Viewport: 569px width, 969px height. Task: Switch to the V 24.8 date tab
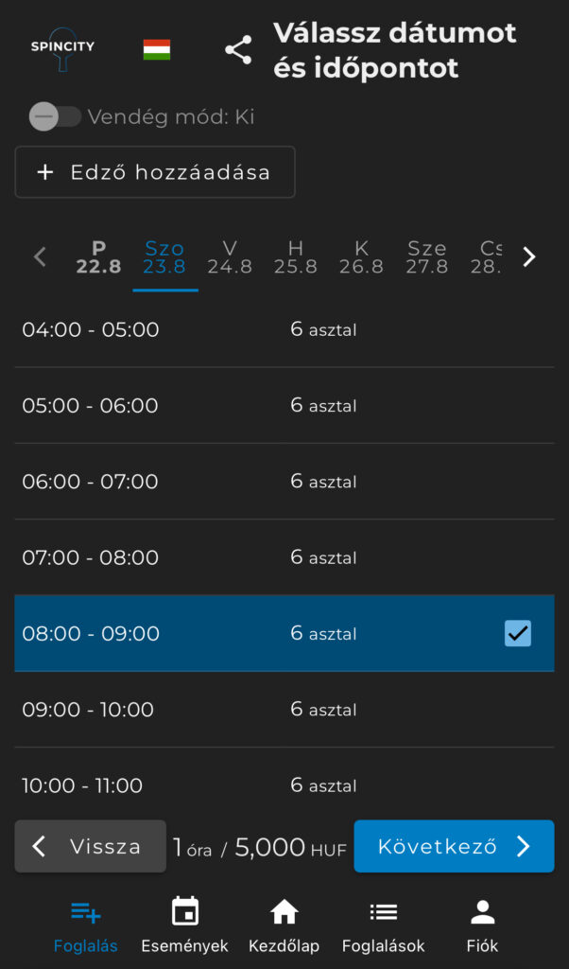230,257
